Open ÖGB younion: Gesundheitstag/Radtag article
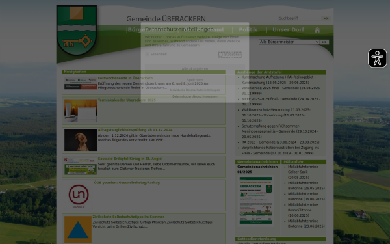 click(x=127, y=183)
